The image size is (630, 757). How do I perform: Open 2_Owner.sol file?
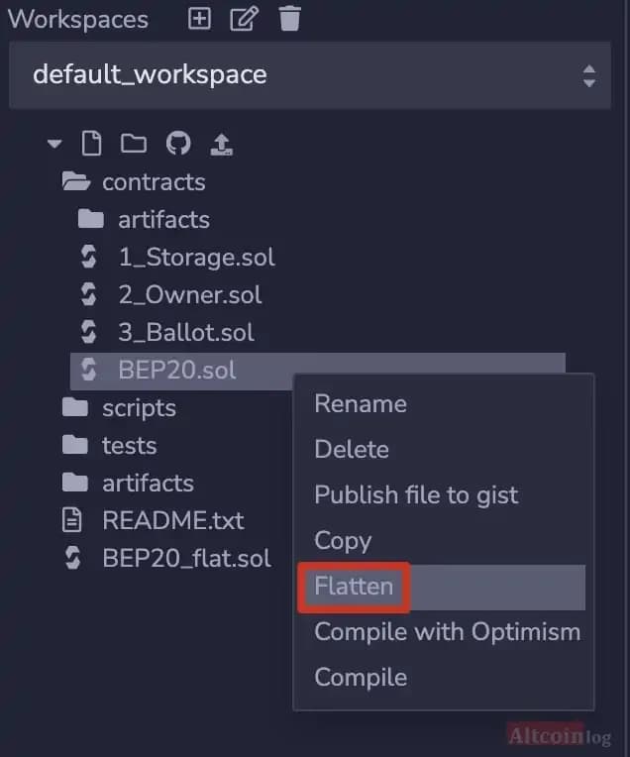tap(190, 295)
